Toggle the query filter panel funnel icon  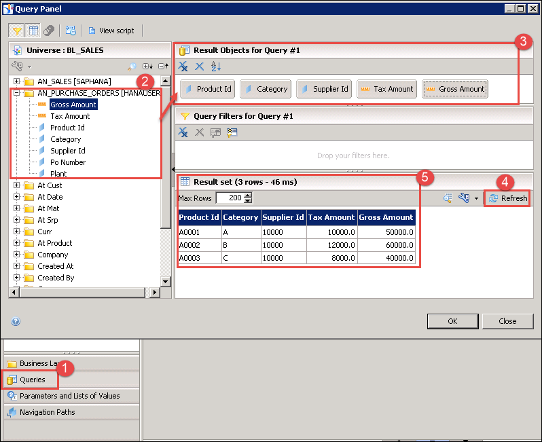16,31
